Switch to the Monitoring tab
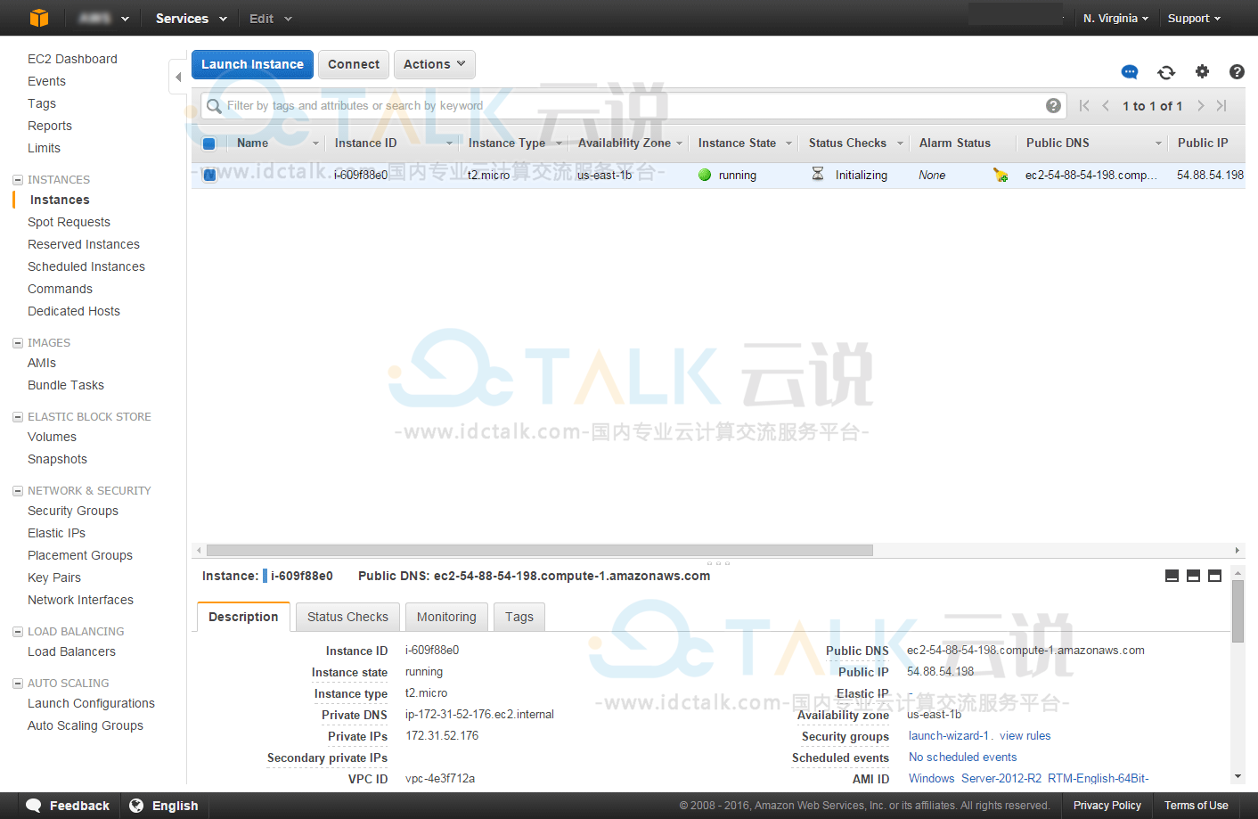Screen dimensions: 1258x819 click(x=446, y=617)
